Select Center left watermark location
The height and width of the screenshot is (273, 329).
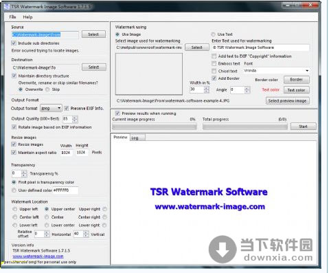[x=15, y=217]
